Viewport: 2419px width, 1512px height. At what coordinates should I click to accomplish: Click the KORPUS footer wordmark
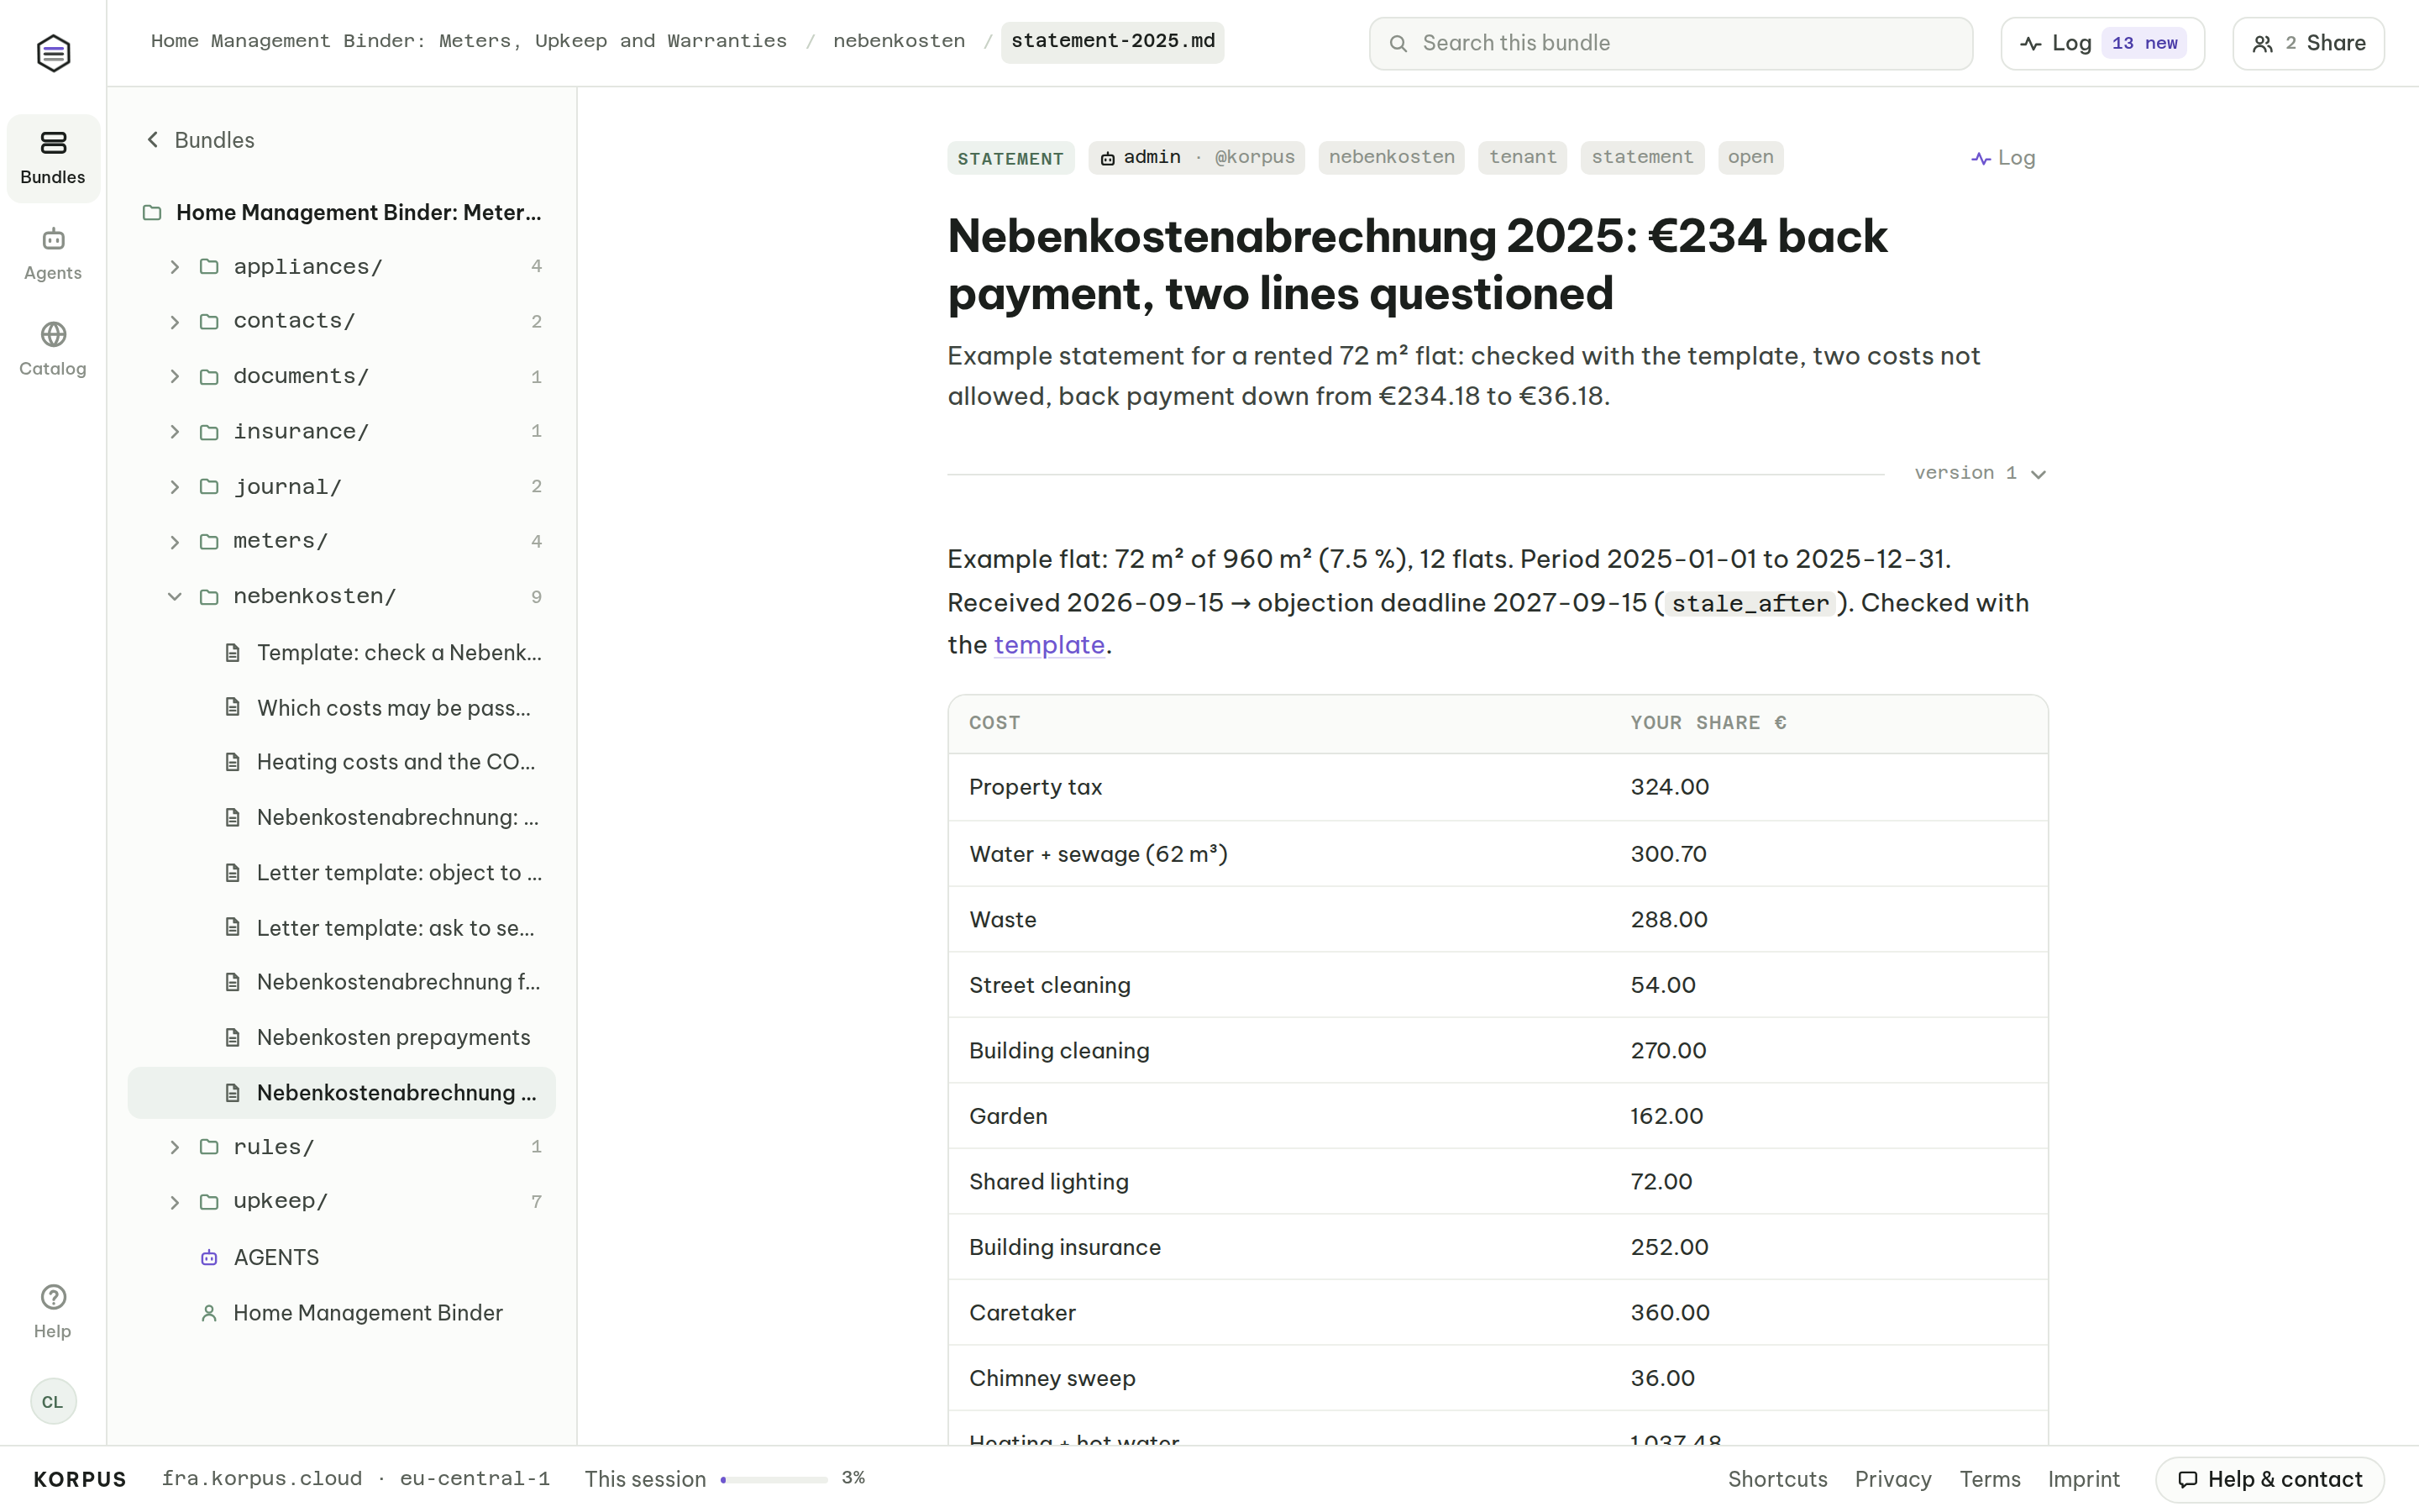coord(80,1479)
